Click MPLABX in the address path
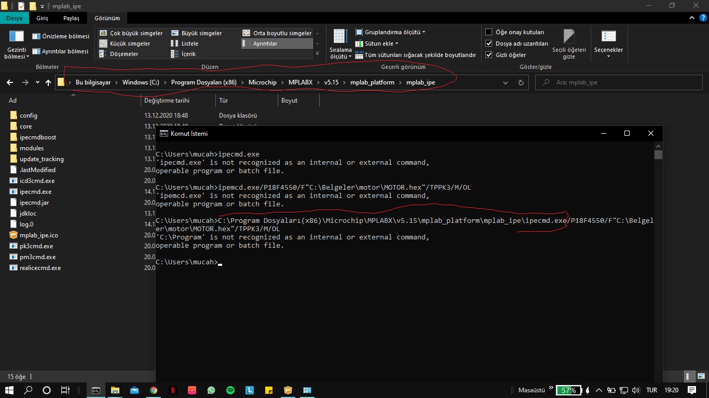Viewport: 709px width, 398px height. click(301, 82)
